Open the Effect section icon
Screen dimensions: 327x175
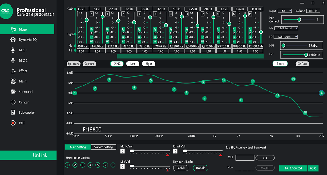pos(13,71)
